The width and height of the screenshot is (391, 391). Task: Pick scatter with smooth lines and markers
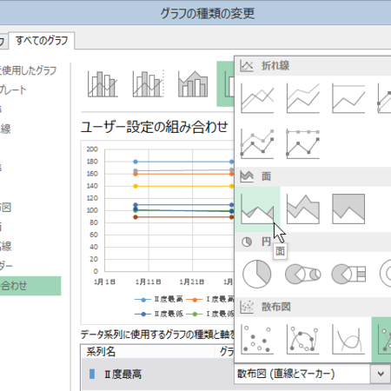302,339
